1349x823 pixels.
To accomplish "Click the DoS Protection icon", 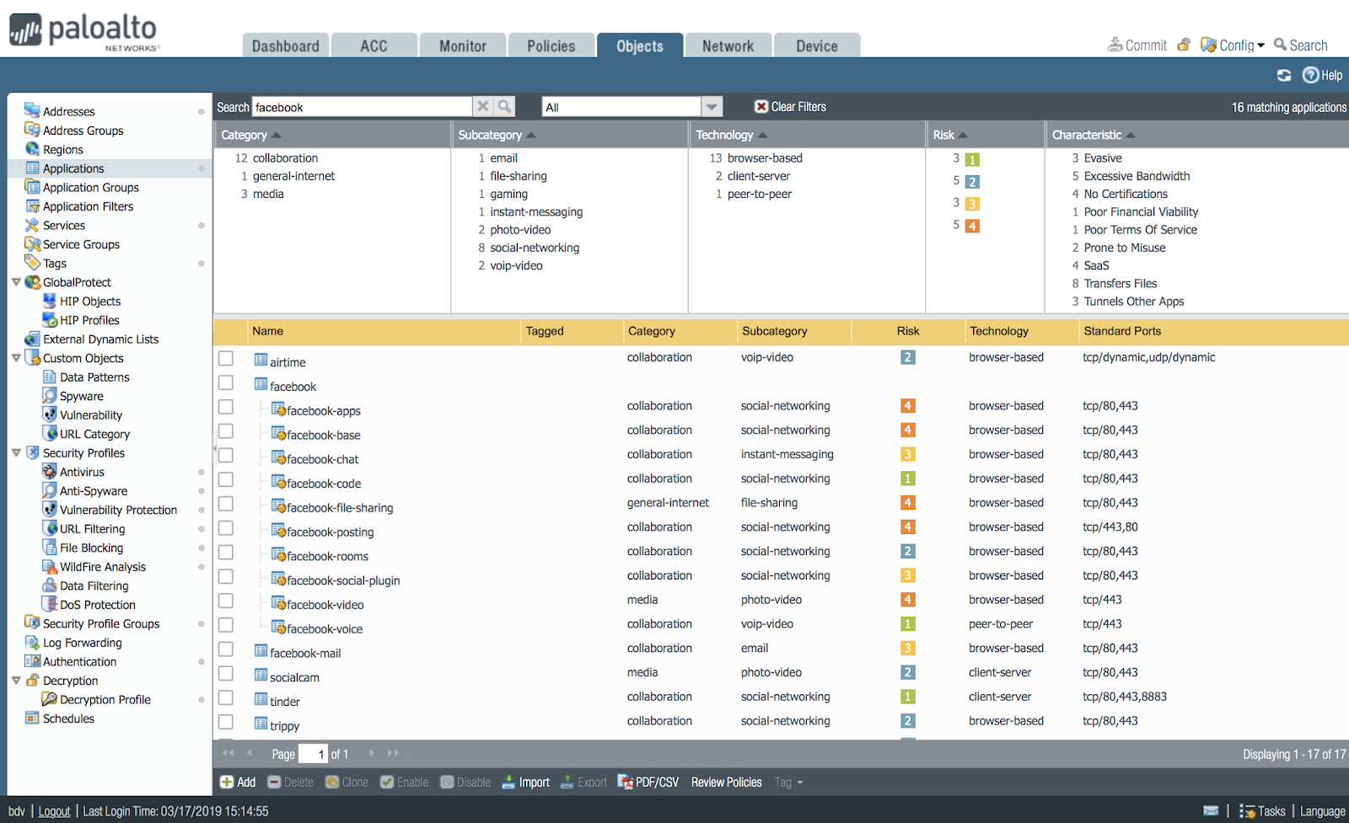I will (x=49, y=605).
